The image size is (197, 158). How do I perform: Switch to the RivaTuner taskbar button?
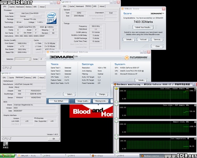102,156
